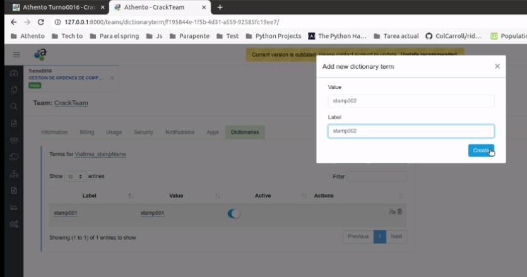Toggle the Active switch for stamp001
The width and height of the screenshot is (527, 277).
pyautogui.click(x=234, y=214)
